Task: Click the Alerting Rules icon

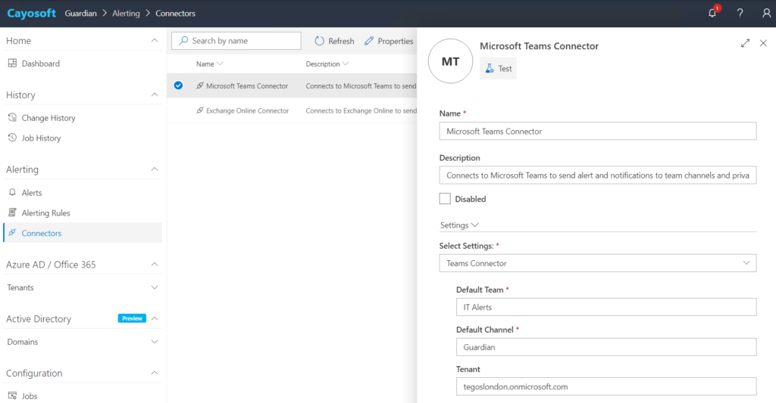Action: (x=12, y=213)
